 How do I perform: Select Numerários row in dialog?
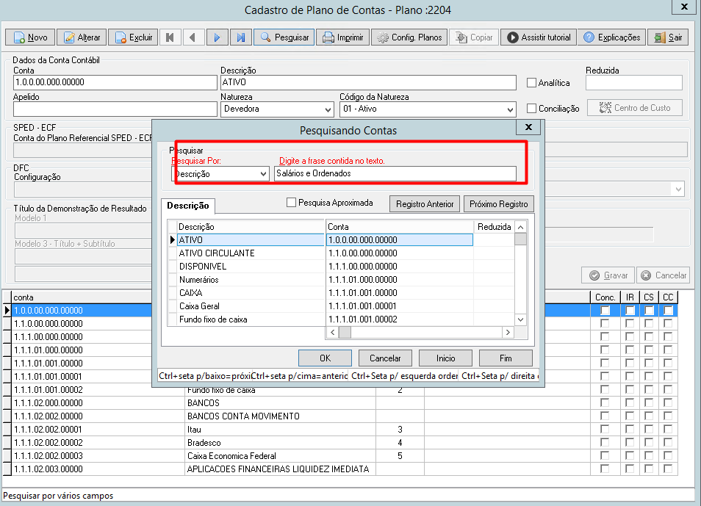coord(342,280)
